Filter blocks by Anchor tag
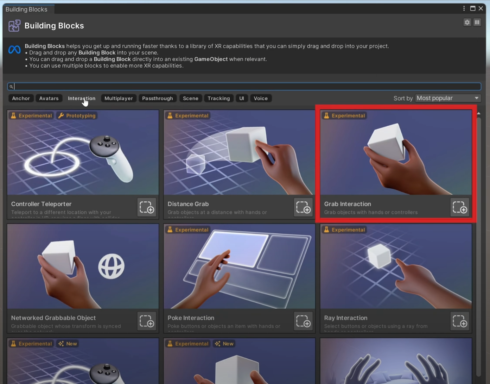Image resolution: width=490 pixels, height=384 pixels. (21, 98)
